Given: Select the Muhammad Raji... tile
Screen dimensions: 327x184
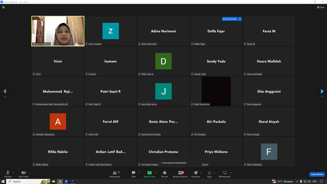Looking at the screenshot, I should click(x=58, y=91).
